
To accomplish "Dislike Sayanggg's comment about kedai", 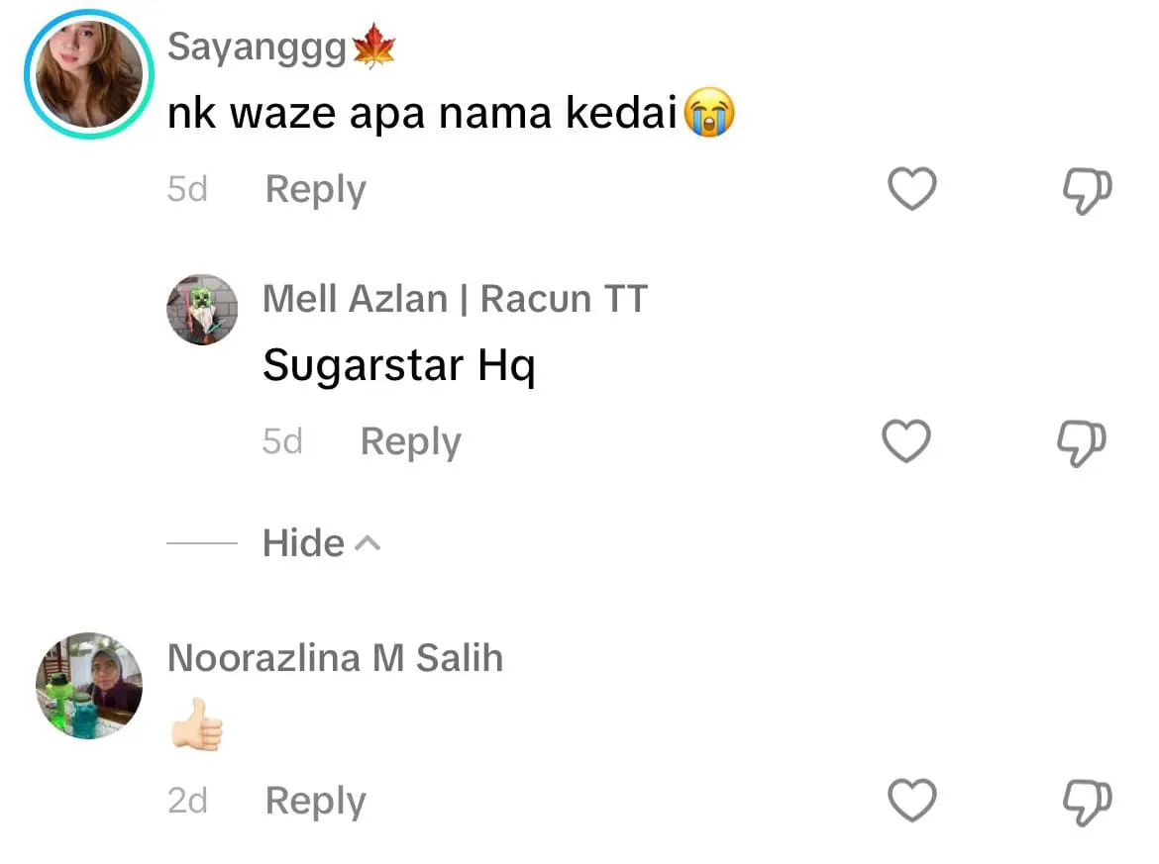I will tap(1086, 189).
